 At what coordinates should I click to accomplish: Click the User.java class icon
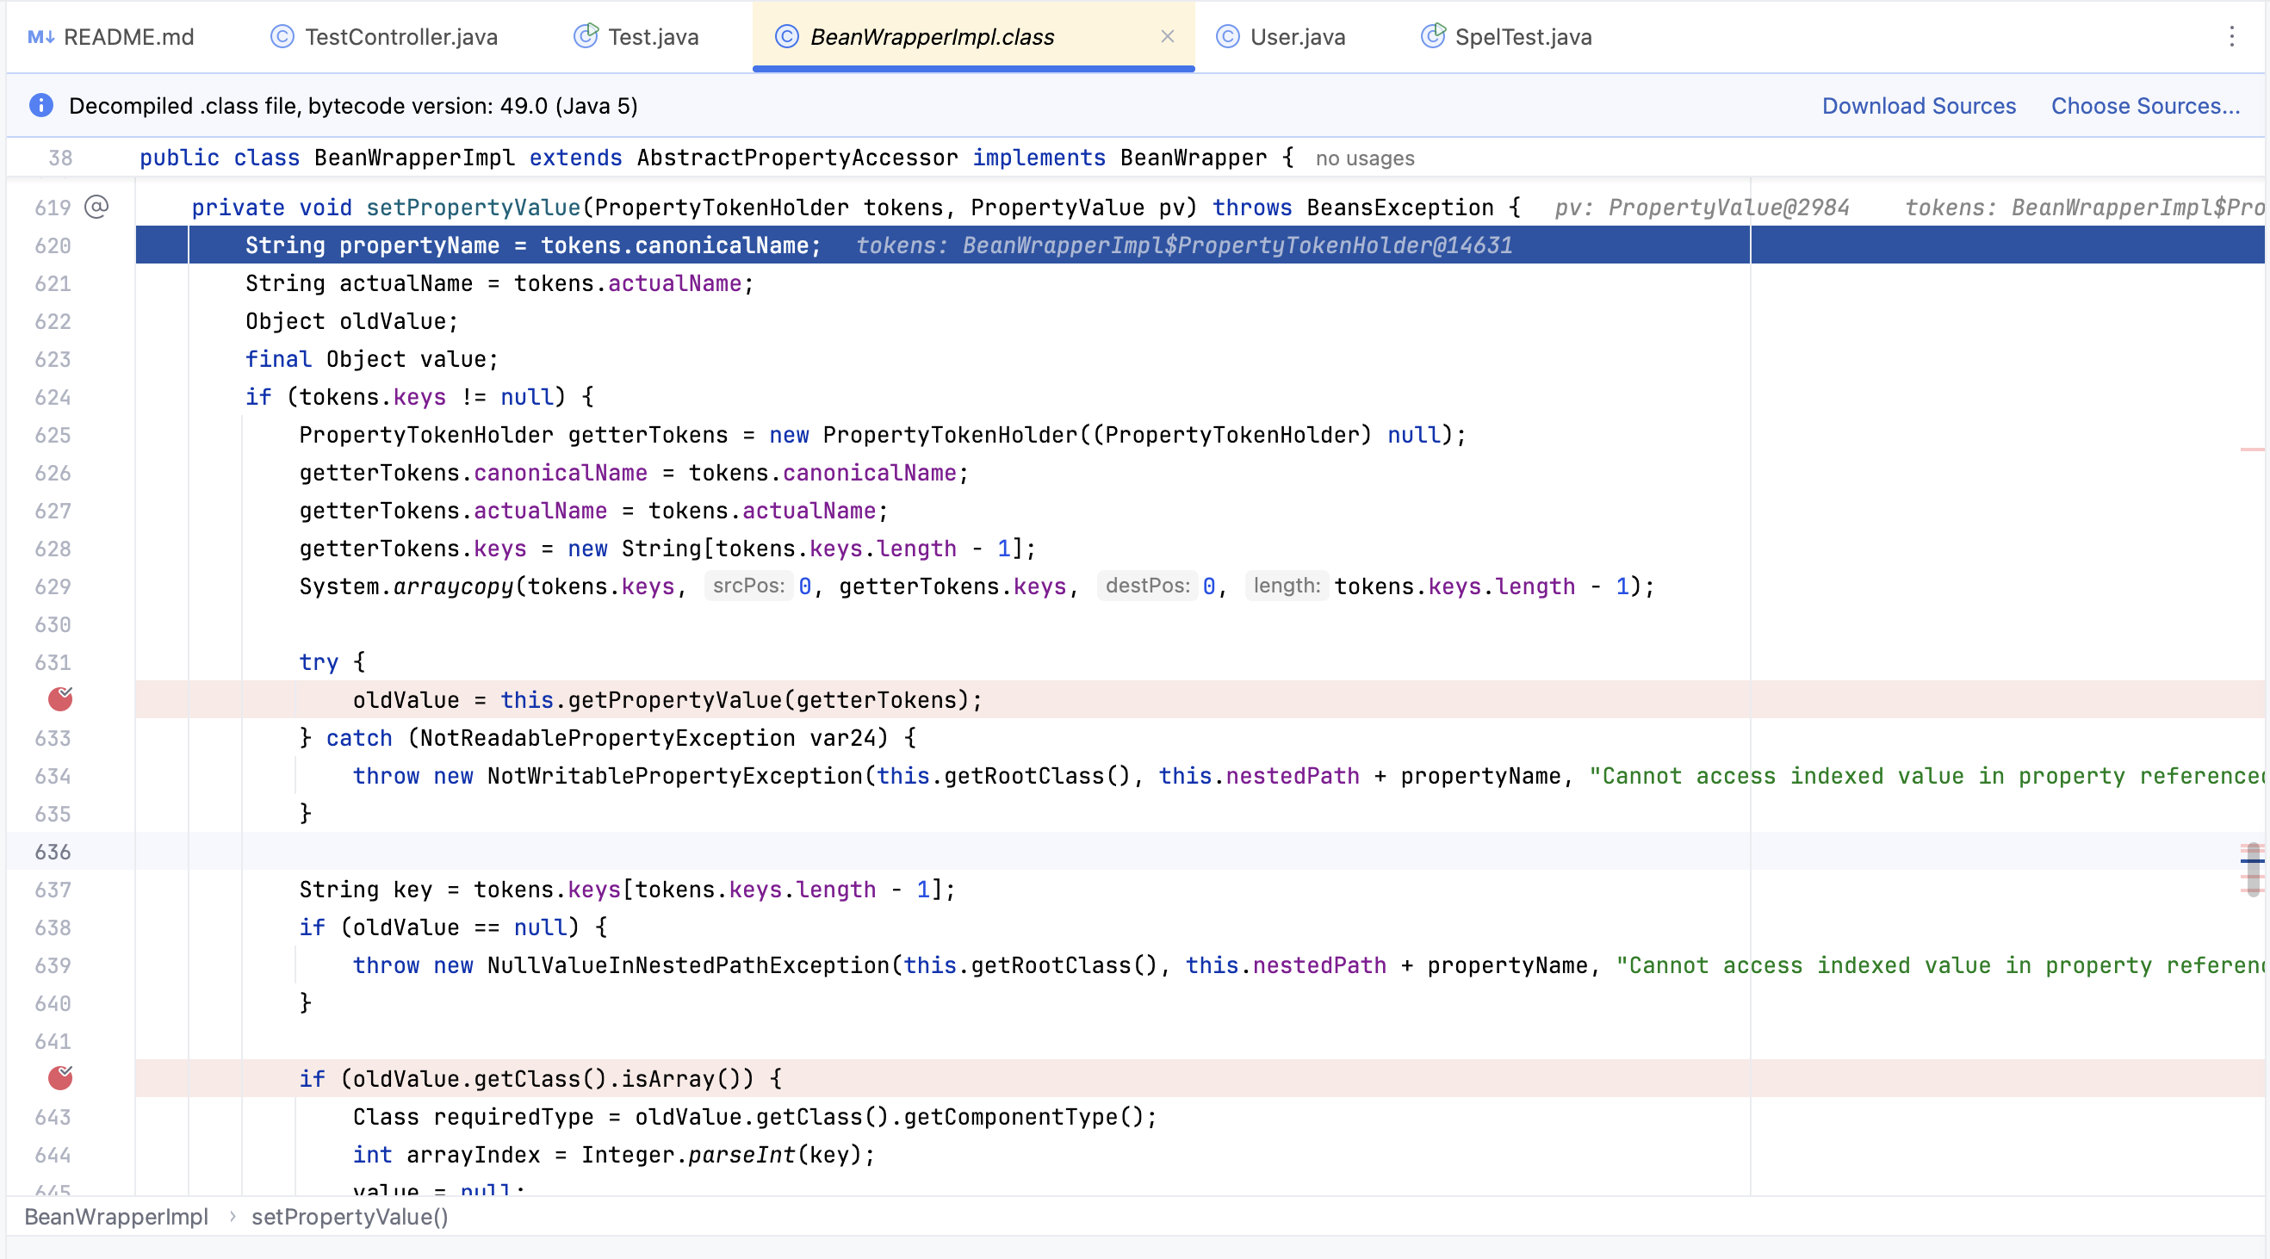[1227, 37]
